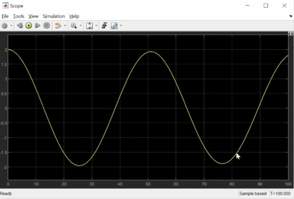This screenshot has height=199, width=294.
Task: Click the Step Back icon
Action: 20,26
